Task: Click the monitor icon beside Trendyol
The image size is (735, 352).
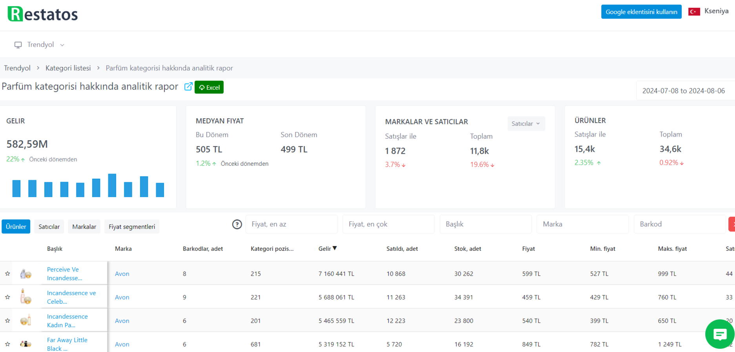Action: pos(18,45)
